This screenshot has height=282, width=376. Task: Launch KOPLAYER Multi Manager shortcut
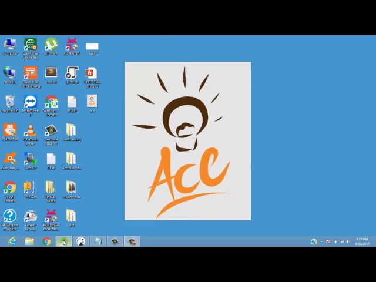pos(51,220)
